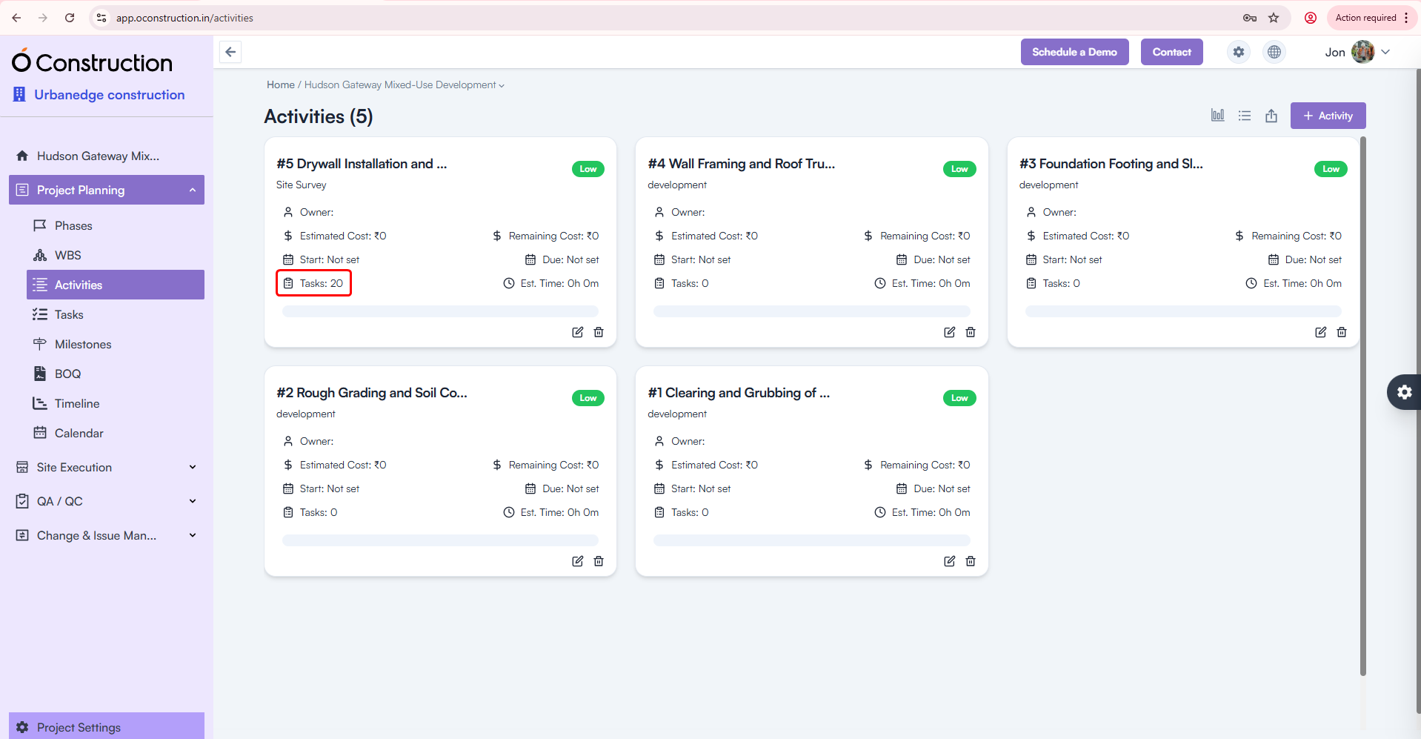Open the BOQ menu item
Screen dimensions: 1421x739
click(x=67, y=374)
